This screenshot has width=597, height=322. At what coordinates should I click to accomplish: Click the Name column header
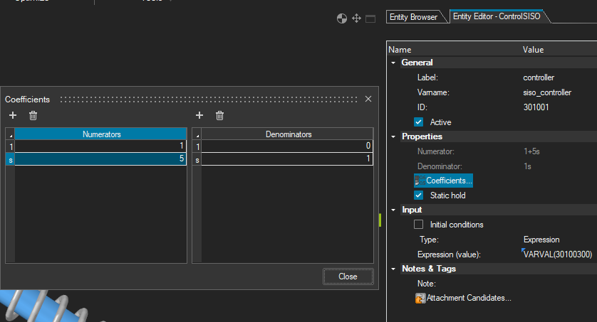pos(400,50)
